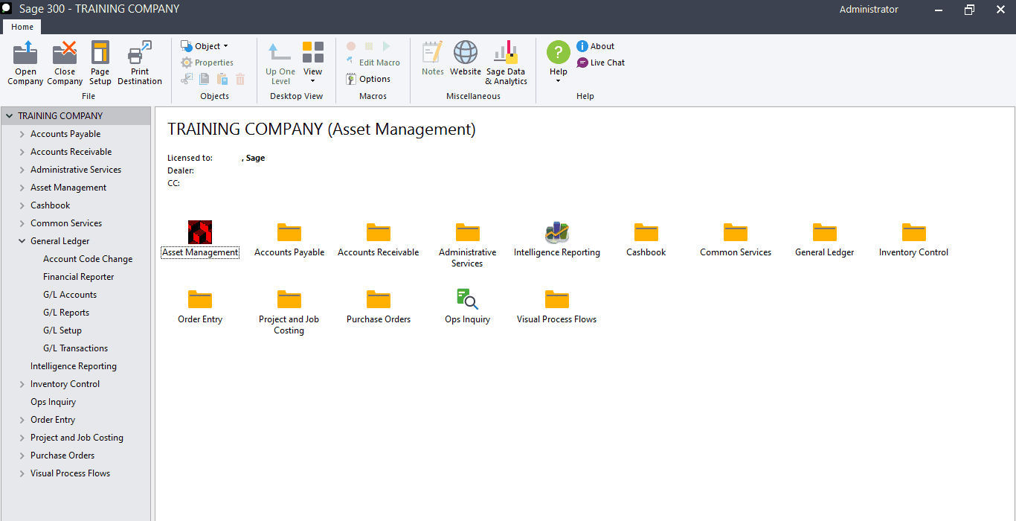Click the Print Destination icon
Screen dimensions: 1016x521
tap(140, 53)
